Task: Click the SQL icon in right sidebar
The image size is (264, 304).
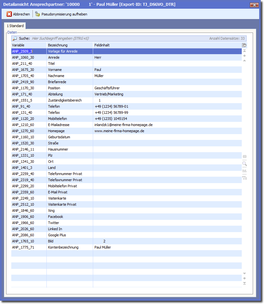Action: [x=244, y=171]
